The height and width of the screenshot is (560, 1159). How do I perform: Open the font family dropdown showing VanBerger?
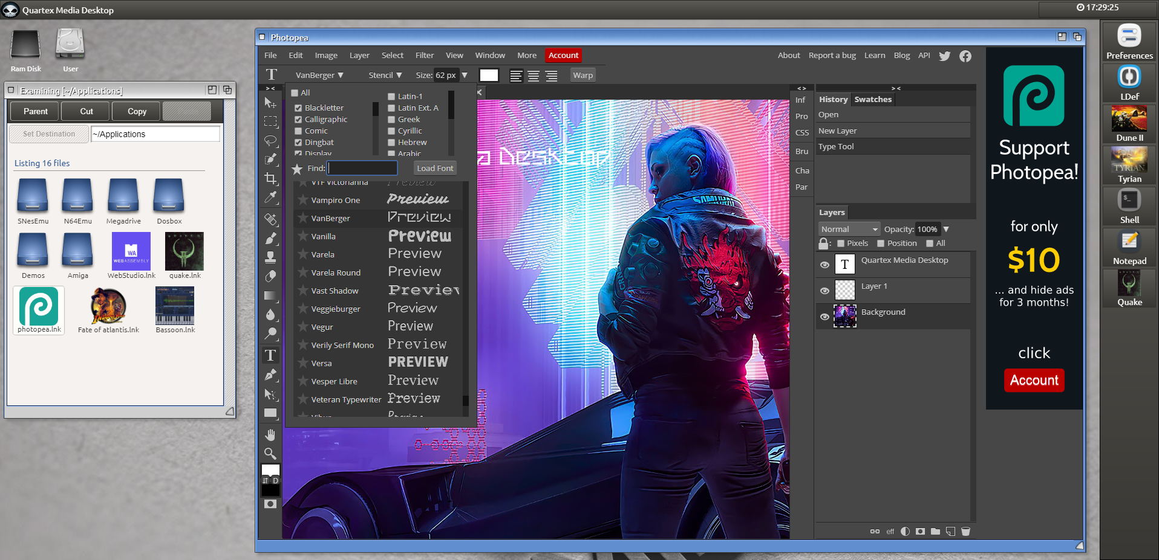click(x=318, y=75)
